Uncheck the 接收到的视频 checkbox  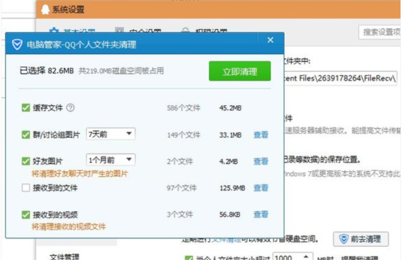pyautogui.click(x=26, y=215)
